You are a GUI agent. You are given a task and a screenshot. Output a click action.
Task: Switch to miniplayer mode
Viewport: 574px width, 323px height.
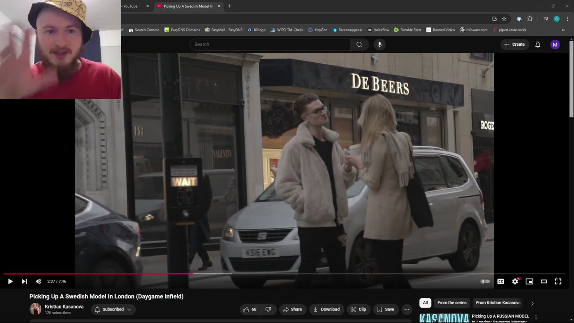tap(530, 281)
